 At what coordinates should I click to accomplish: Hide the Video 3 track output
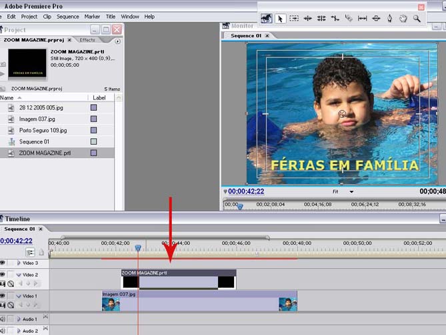pyautogui.click(x=3, y=263)
